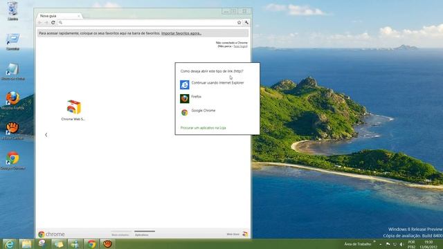Open Chrome's wrench settings menu
The image size is (443, 249).
point(246,23)
